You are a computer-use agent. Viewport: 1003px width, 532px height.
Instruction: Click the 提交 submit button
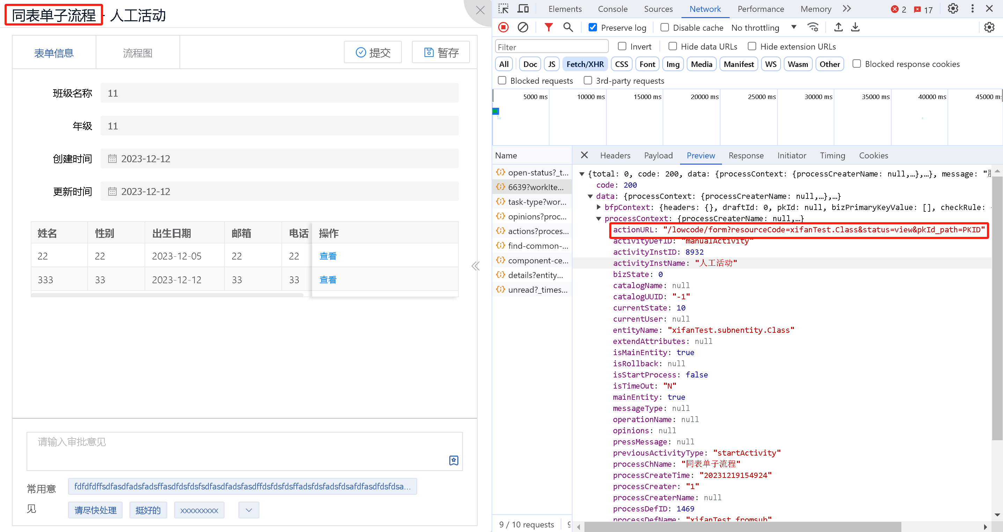pos(373,52)
